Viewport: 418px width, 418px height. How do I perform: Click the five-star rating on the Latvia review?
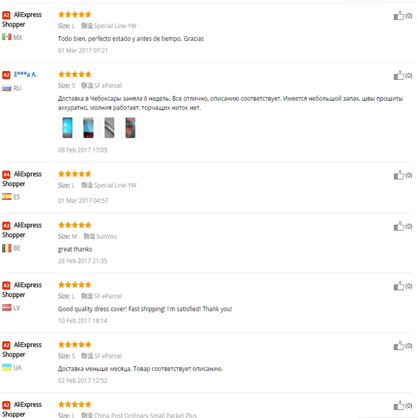click(x=75, y=285)
